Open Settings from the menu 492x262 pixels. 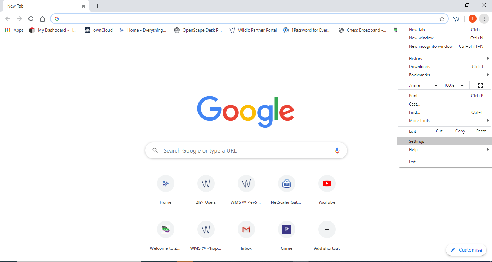coord(444,141)
